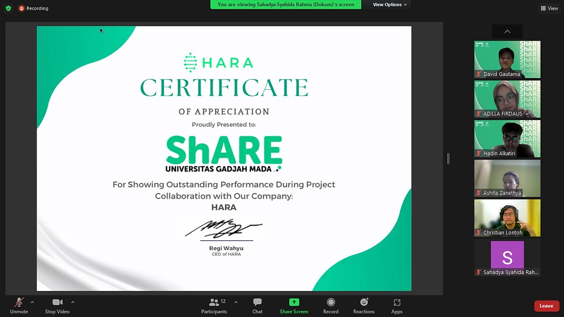Click muted mic icon on Christian Lontoh

coord(478,232)
